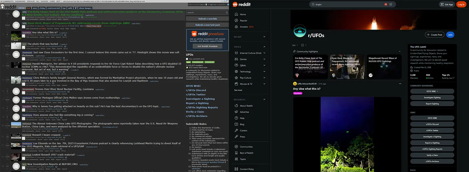469x172 pixels.
Task: Check the 'Use subreddit style' checkbox
Action: 187,59
